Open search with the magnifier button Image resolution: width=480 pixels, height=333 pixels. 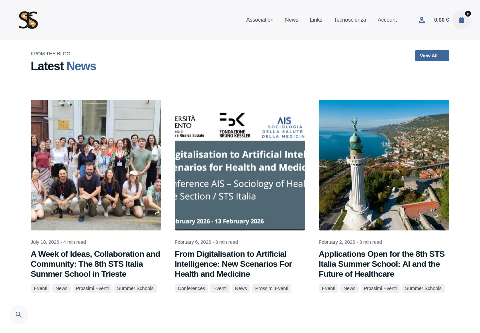click(19, 315)
